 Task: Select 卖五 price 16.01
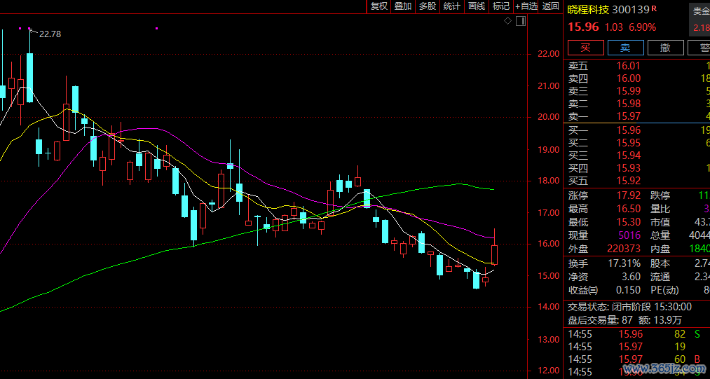pos(629,66)
